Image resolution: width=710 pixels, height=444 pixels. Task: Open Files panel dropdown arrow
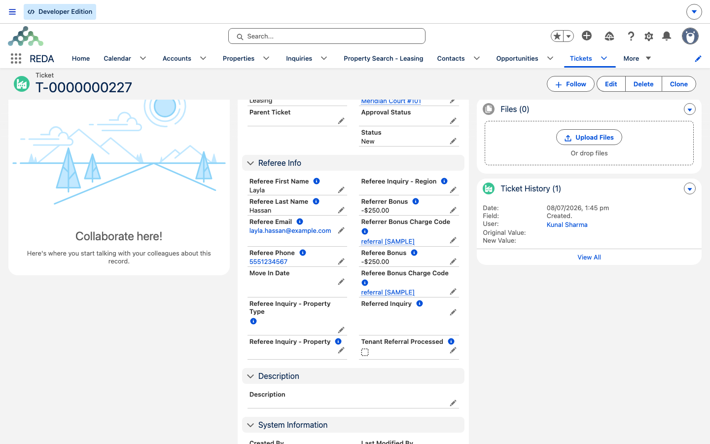pyautogui.click(x=690, y=110)
